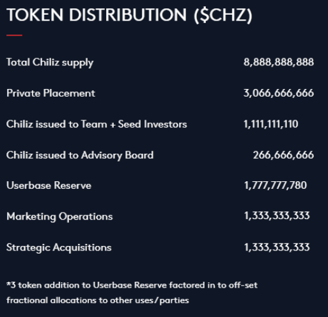Select the Strategic Acquisitions label
Viewport: 328px width, 317px height.
59,248
